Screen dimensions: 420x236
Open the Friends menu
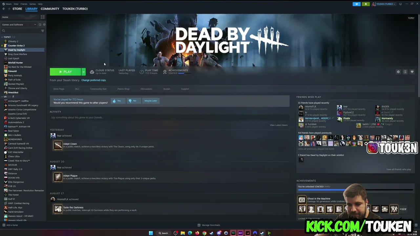pyautogui.click(x=24, y=4)
